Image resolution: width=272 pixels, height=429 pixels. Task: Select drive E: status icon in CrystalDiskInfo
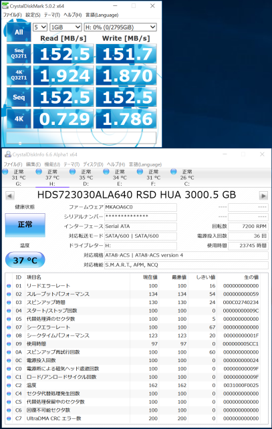[106, 172]
